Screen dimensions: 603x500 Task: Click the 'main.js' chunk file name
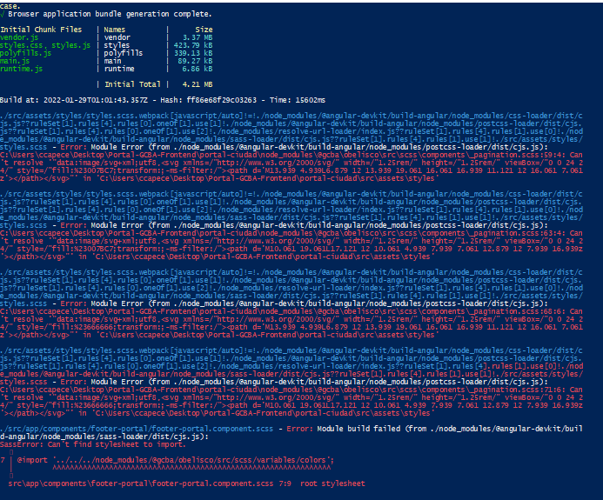[x=15, y=61]
